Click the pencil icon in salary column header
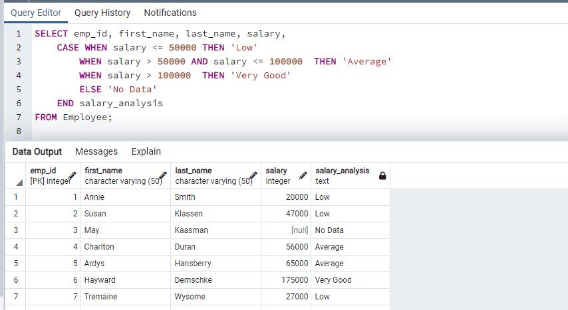 (303, 175)
